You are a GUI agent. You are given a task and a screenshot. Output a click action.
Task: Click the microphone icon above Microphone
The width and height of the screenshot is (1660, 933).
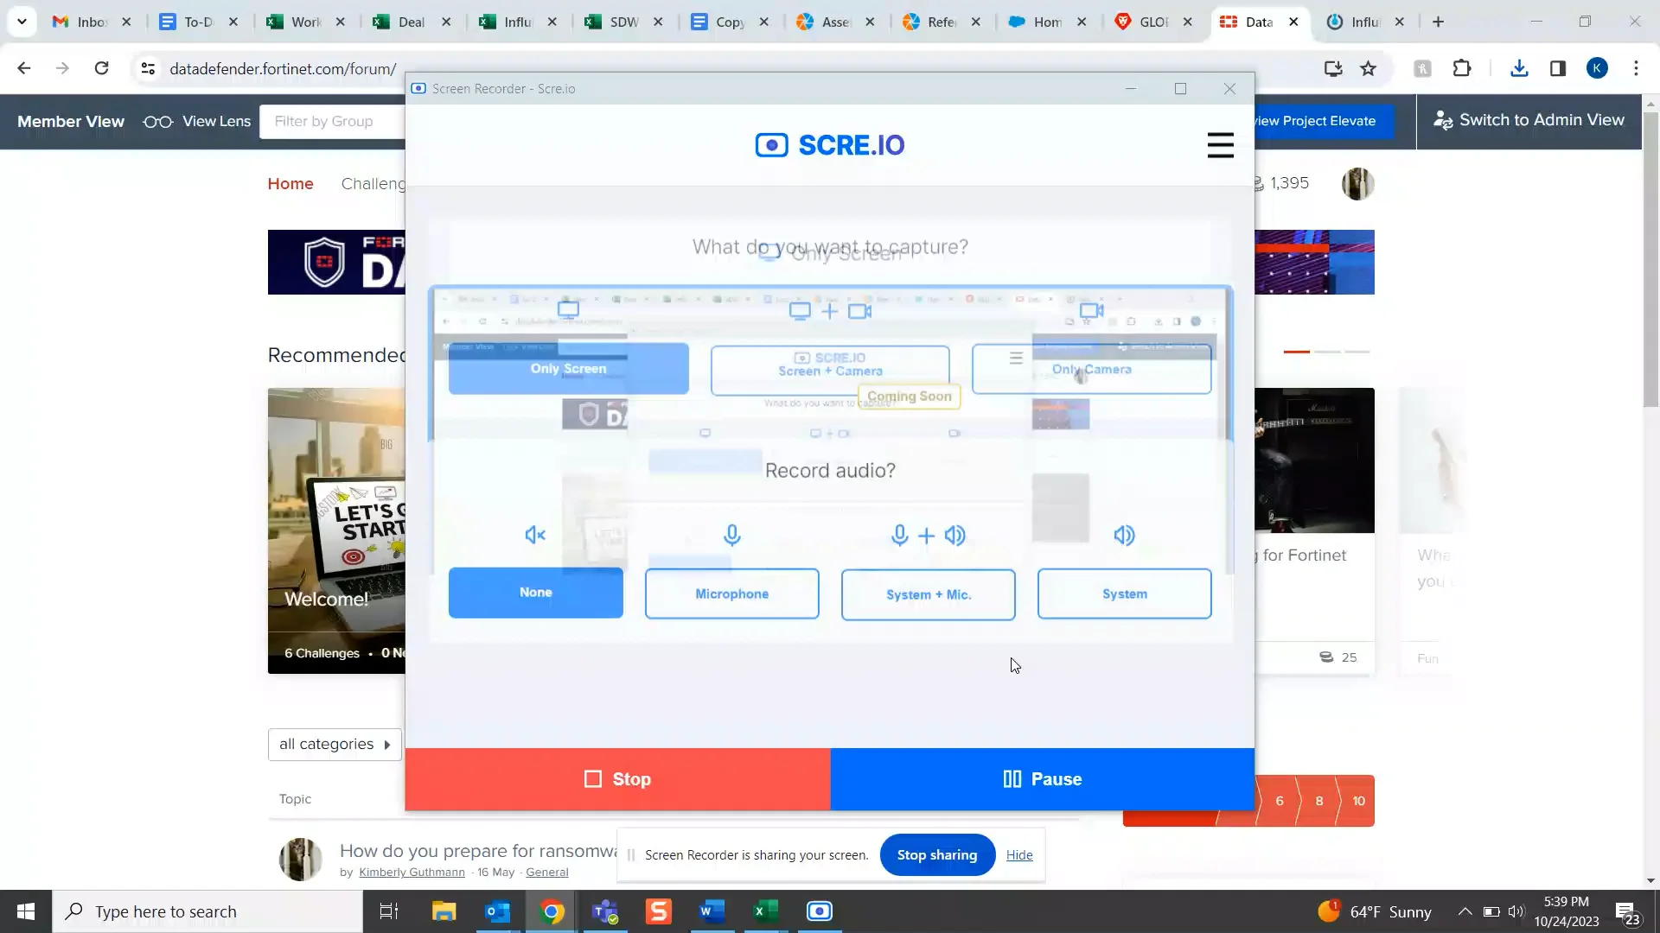[x=731, y=536]
